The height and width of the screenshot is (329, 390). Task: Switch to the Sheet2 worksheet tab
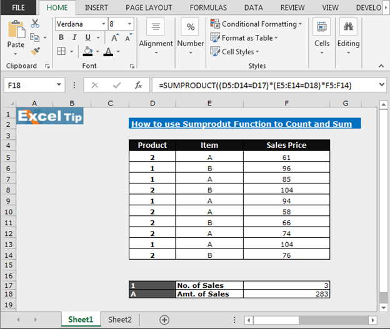pyautogui.click(x=120, y=320)
